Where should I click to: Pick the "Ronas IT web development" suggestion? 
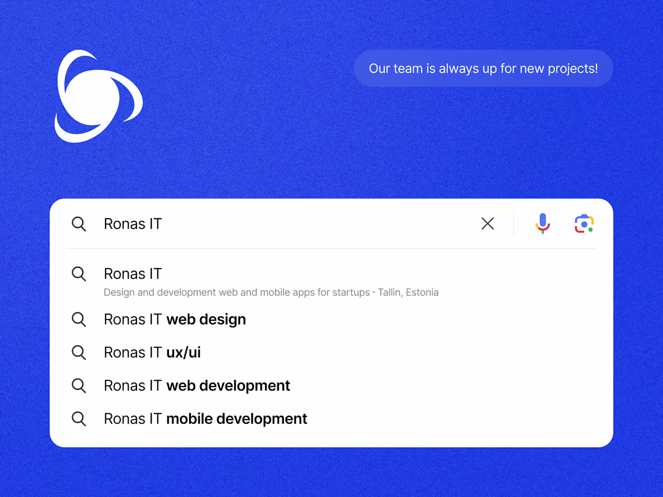[x=197, y=386]
